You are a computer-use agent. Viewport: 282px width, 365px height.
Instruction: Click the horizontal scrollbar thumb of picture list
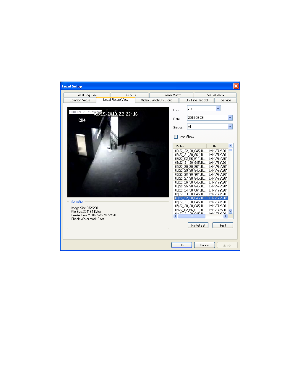point(192,216)
